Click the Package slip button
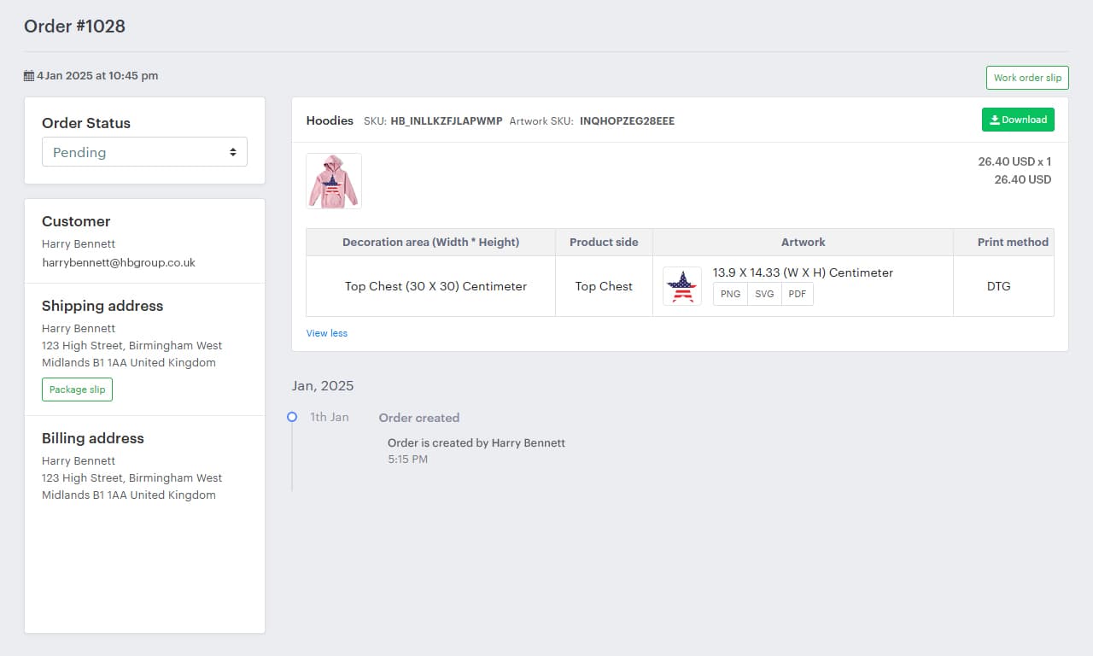Screen dimensions: 1093x656 click(77, 389)
